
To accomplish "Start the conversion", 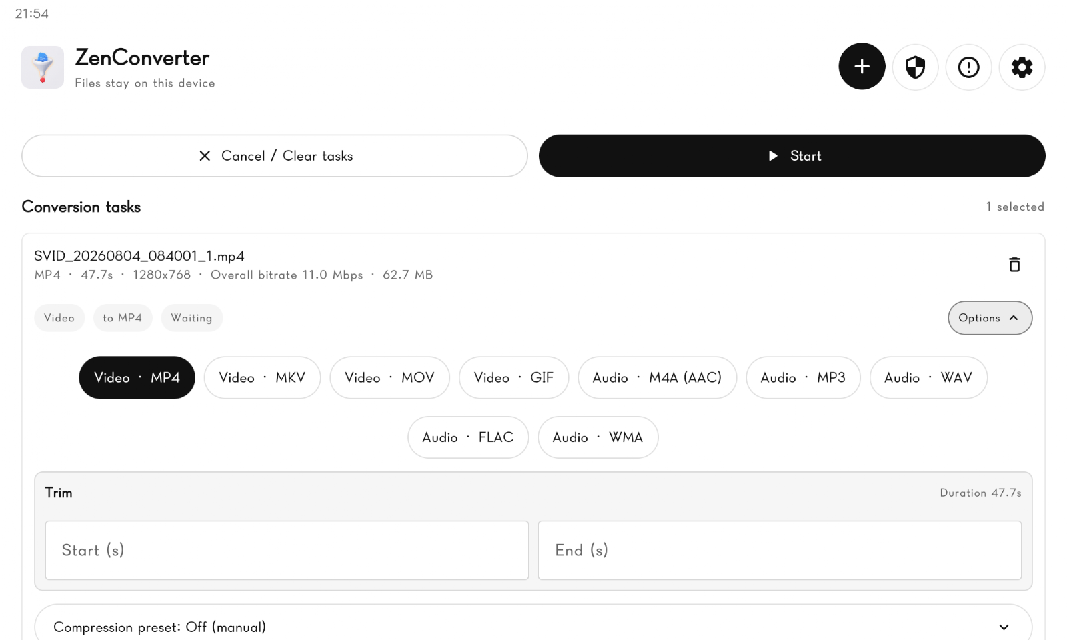I will click(792, 156).
